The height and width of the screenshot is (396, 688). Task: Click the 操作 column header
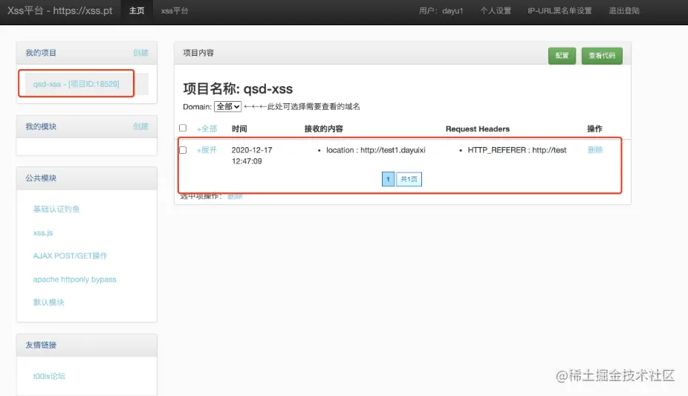[x=594, y=129]
